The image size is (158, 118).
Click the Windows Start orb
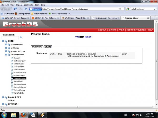click(4, 115)
